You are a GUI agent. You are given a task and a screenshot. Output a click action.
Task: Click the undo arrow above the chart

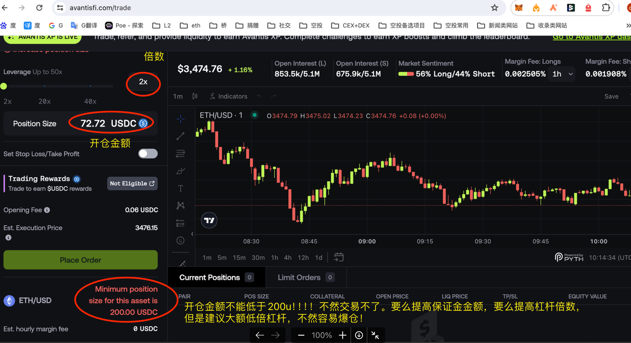point(259,96)
